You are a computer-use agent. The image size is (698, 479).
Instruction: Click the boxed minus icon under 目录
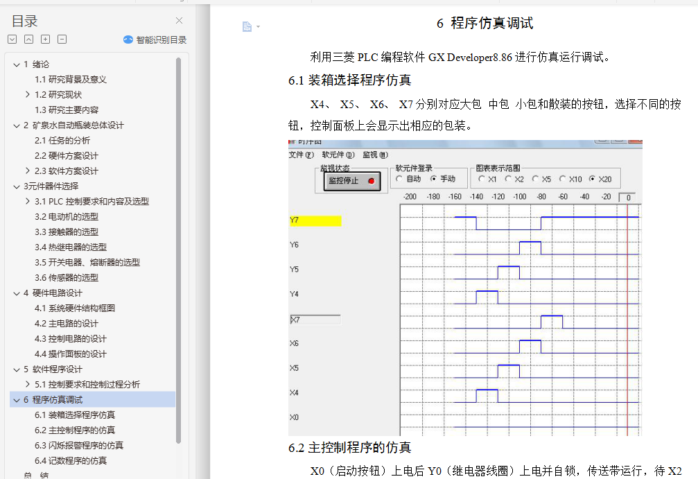click(62, 40)
